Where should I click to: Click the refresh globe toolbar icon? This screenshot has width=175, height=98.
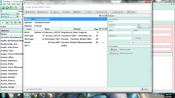11,8
